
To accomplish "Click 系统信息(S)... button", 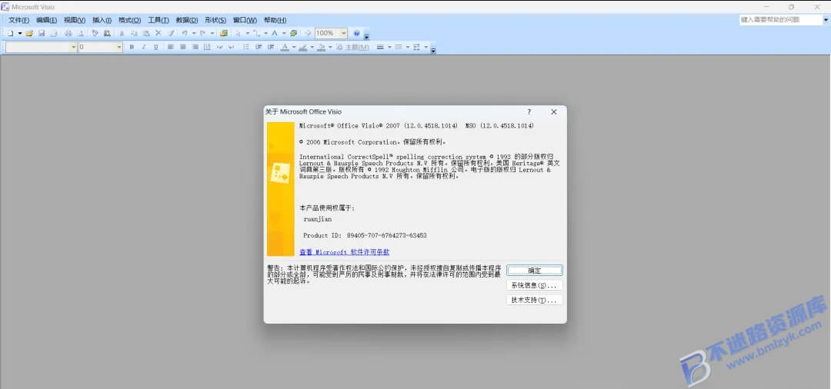I will coord(535,285).
